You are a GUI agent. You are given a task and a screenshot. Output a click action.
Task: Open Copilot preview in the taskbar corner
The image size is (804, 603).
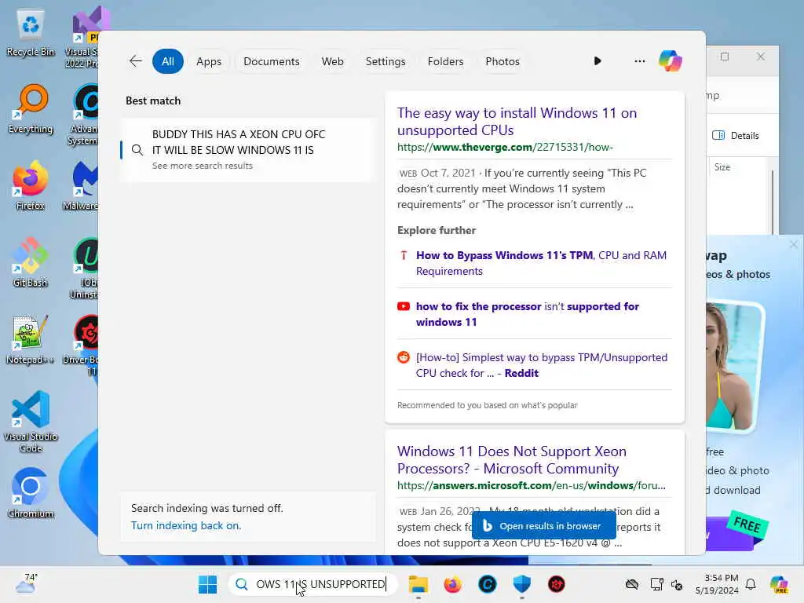coord(779,584)
